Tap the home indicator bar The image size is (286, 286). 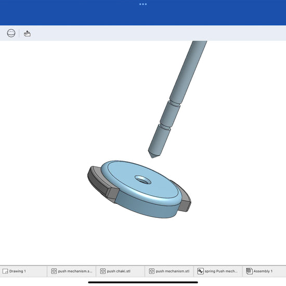tap(143, 282)
